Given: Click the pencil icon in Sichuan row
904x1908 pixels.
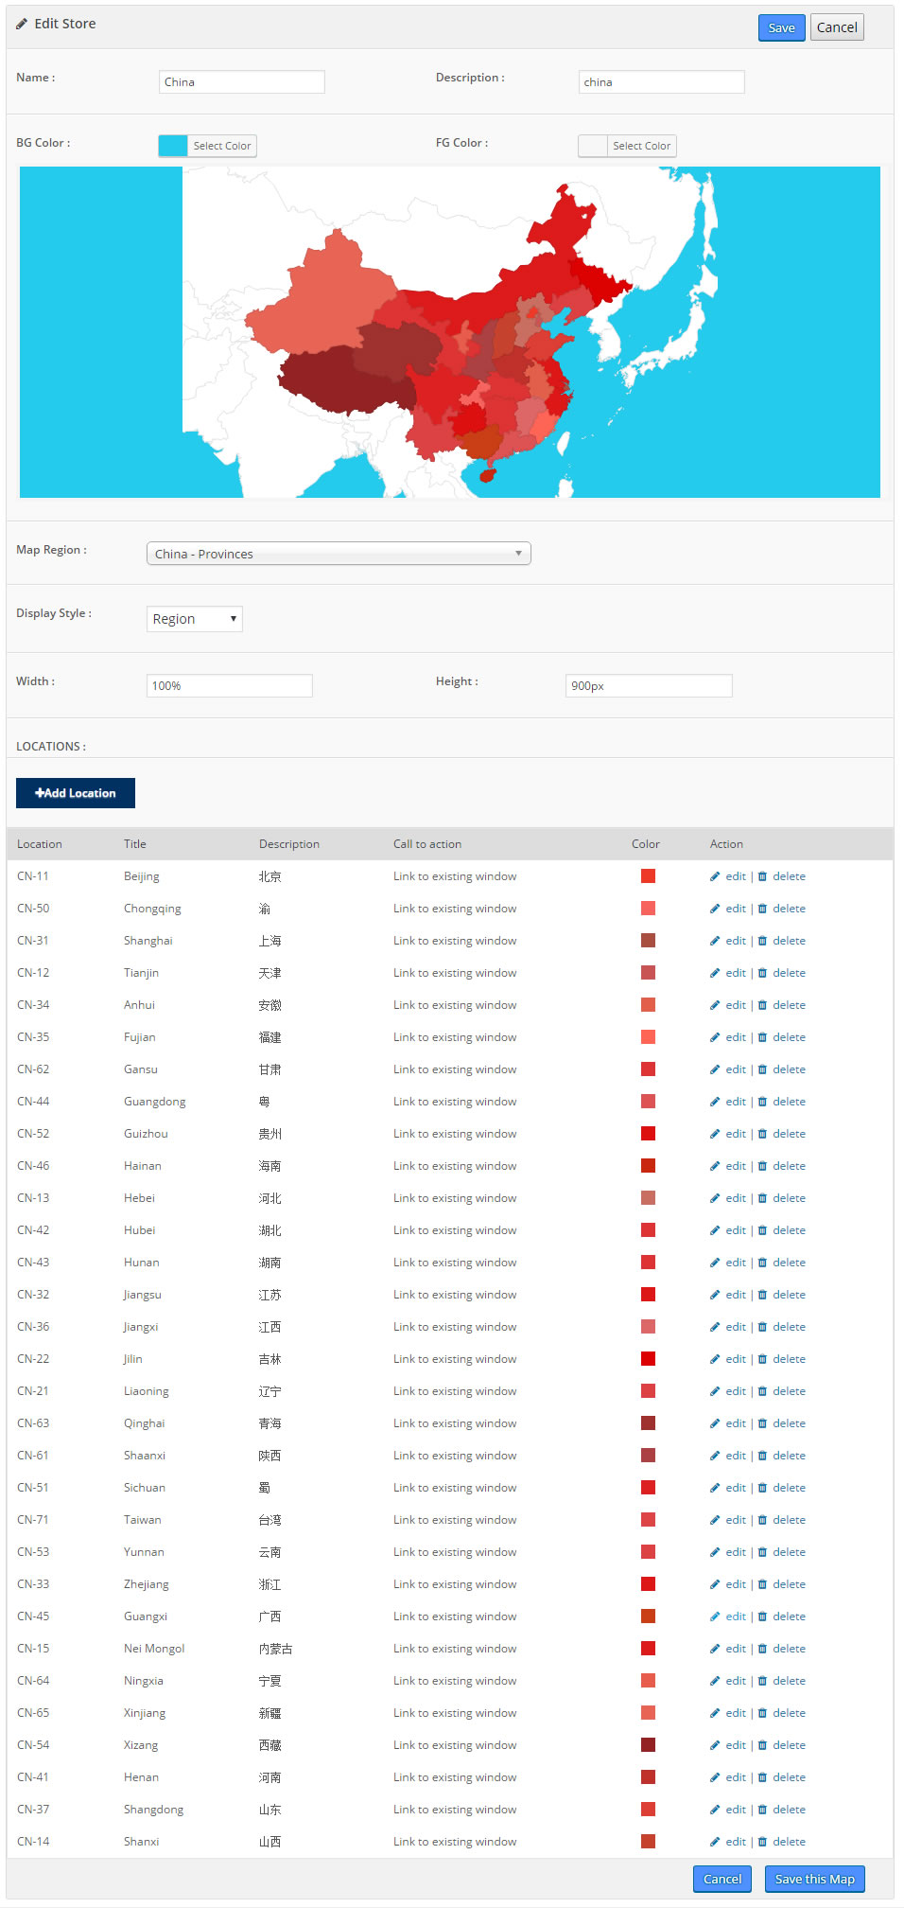Looking at the screenshot, I should [715, 1488].
